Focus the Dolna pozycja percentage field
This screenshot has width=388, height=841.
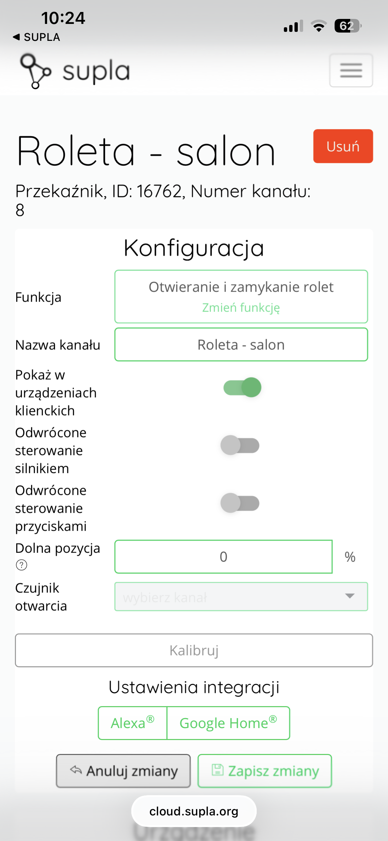(224, 557)
